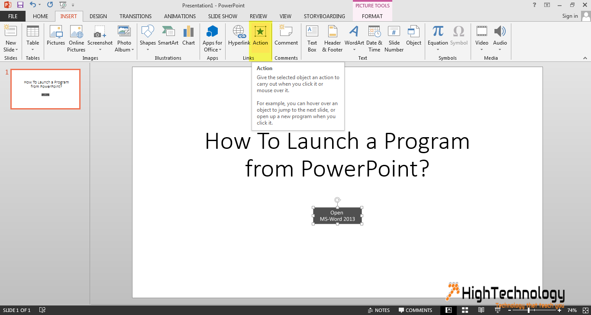Image resolution: width=591 pixels, height=315 pixels.
Task: Open Apps for Office
Action: (212, 39)
